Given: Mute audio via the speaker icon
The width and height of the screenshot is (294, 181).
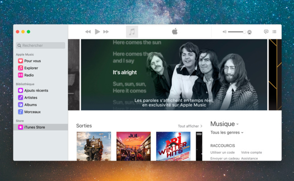Looking at the screenshot, I should 224,32.
